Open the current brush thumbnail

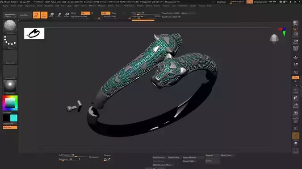(x=10, y=27)
